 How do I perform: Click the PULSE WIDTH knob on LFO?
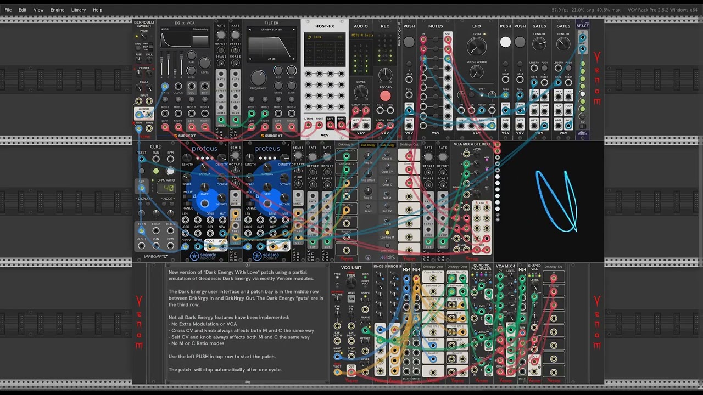click(x=476, y=73)
